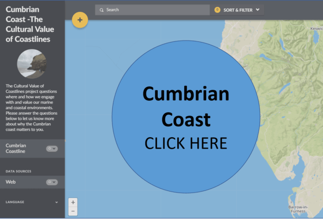Click the yellow plus add button
The width and height of the screenshot is (323, 219).
pos(80,20)
